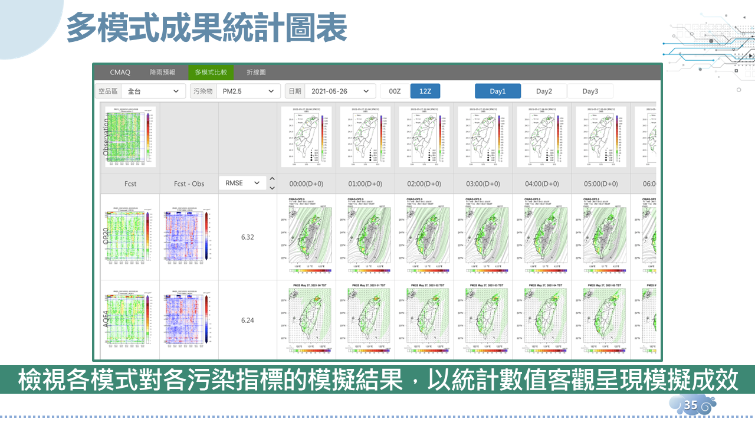Click the up arrow beside RMSE

coord(272,179)
